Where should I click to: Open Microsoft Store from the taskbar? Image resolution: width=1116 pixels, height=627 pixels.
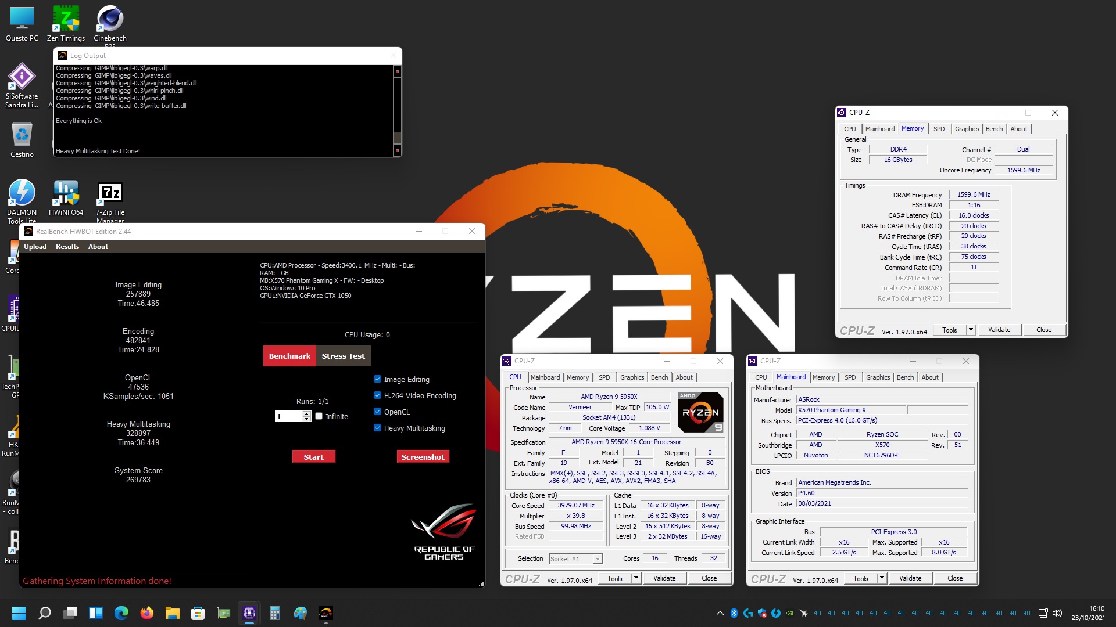[198, 613]
